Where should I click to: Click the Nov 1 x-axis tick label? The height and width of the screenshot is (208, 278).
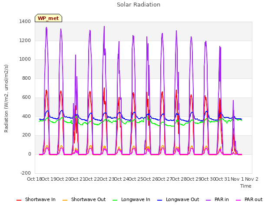237,179
